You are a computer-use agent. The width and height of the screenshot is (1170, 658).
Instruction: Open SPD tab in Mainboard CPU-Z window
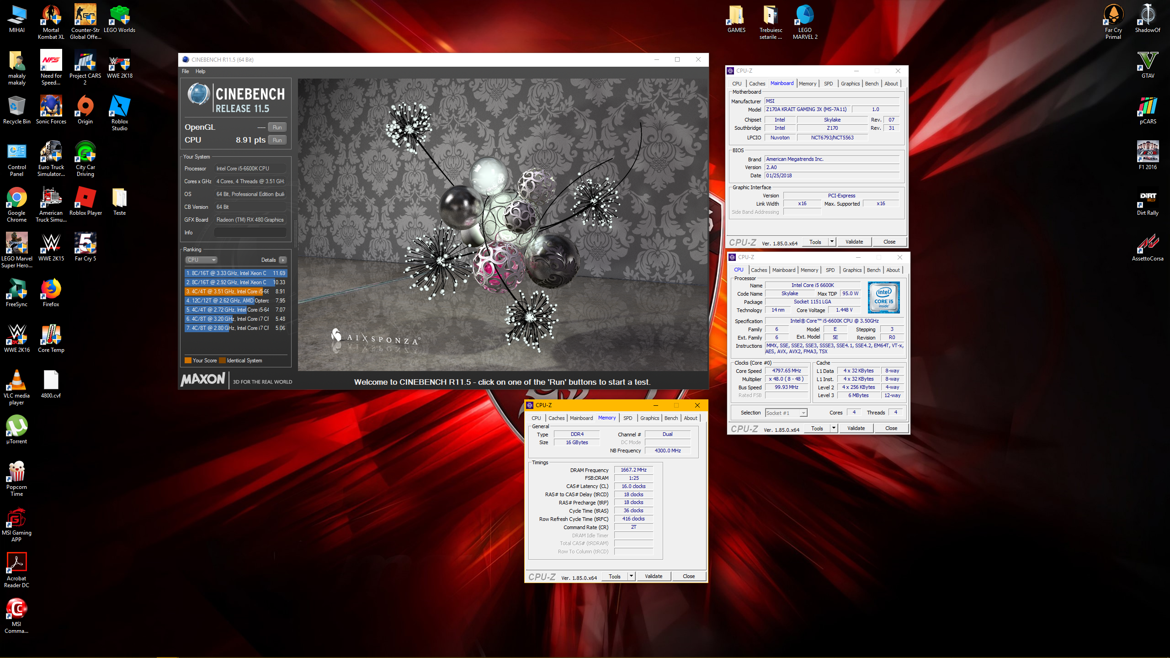[x=828, y=84]
